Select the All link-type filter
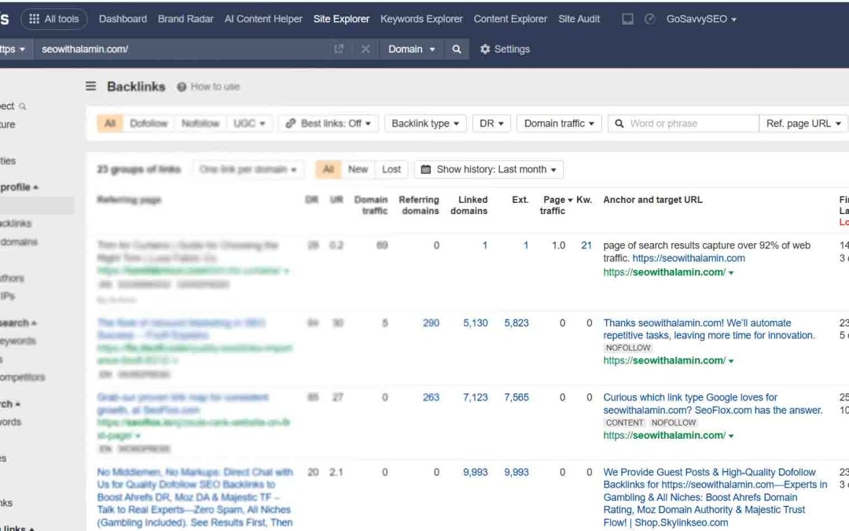Viewport: 849px width, 531px height. point(110,124)
